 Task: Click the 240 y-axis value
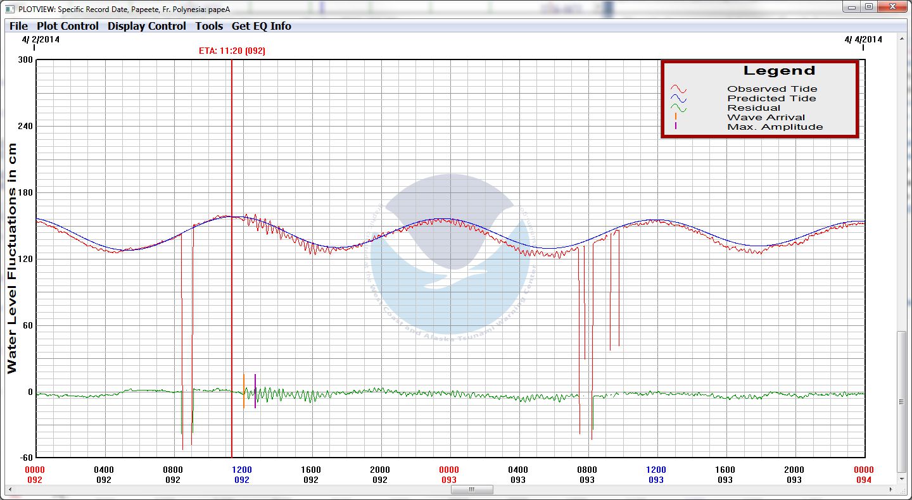[x=27, y=126]
